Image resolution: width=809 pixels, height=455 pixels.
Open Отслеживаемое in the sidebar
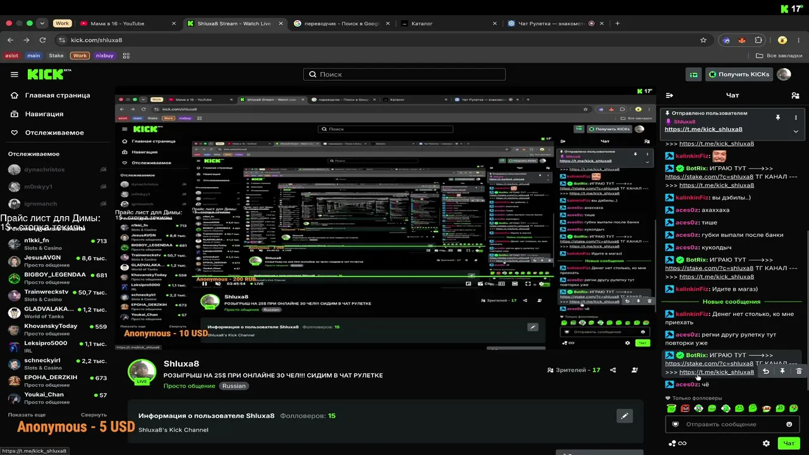[47, 133]
